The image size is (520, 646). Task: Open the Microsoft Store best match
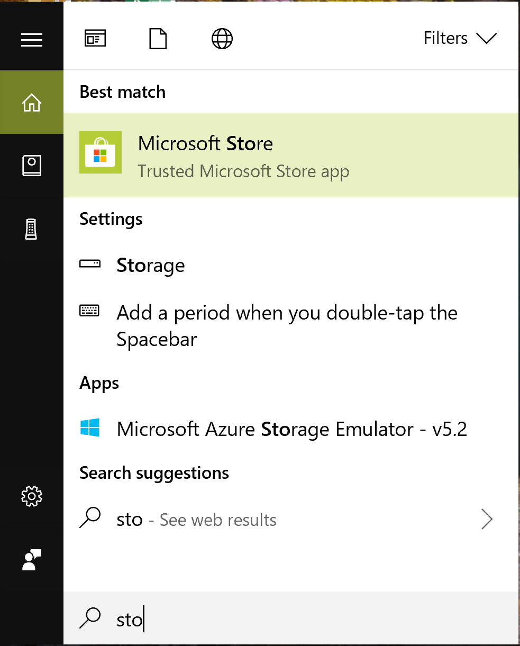point(291,155)
